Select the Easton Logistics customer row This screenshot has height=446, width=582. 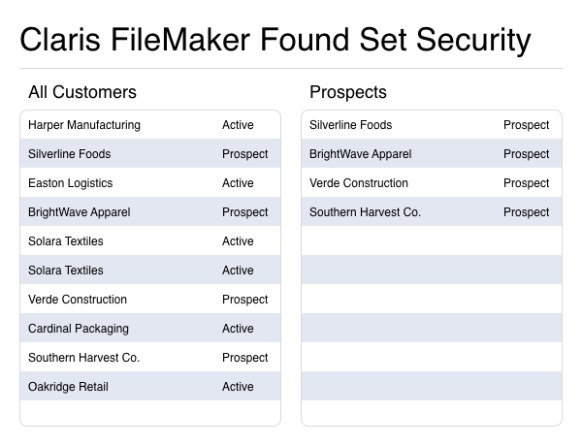point(71,183)
